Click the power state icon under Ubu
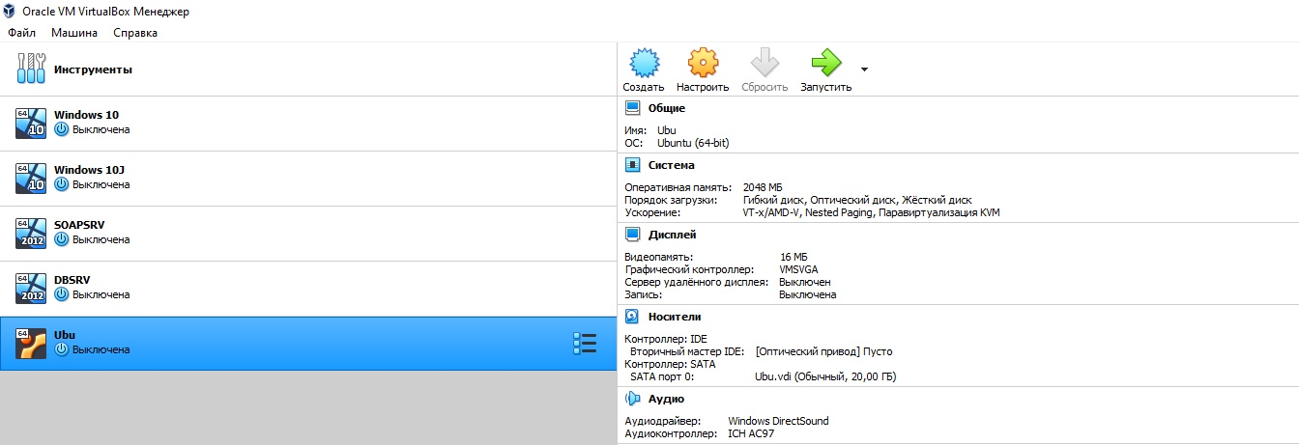 click(61, 349)
